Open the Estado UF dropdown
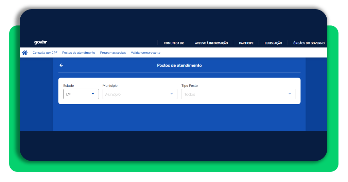 pos(81,94)
